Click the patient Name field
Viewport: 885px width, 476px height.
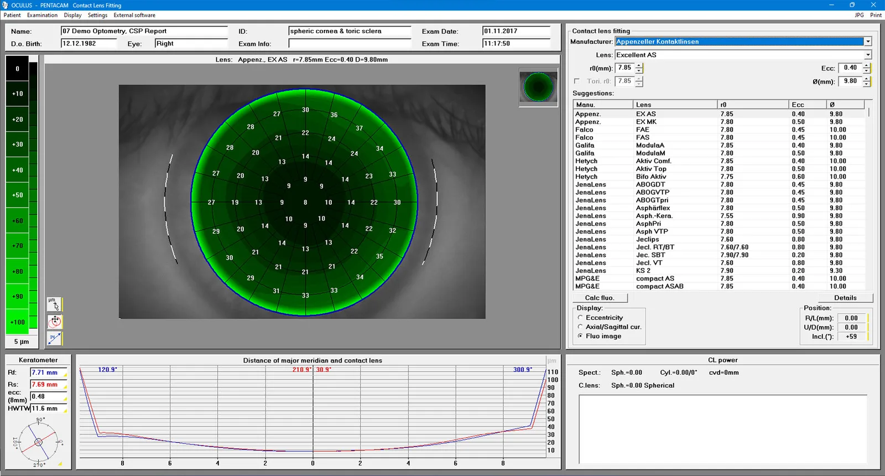click(x=144, y=31)
